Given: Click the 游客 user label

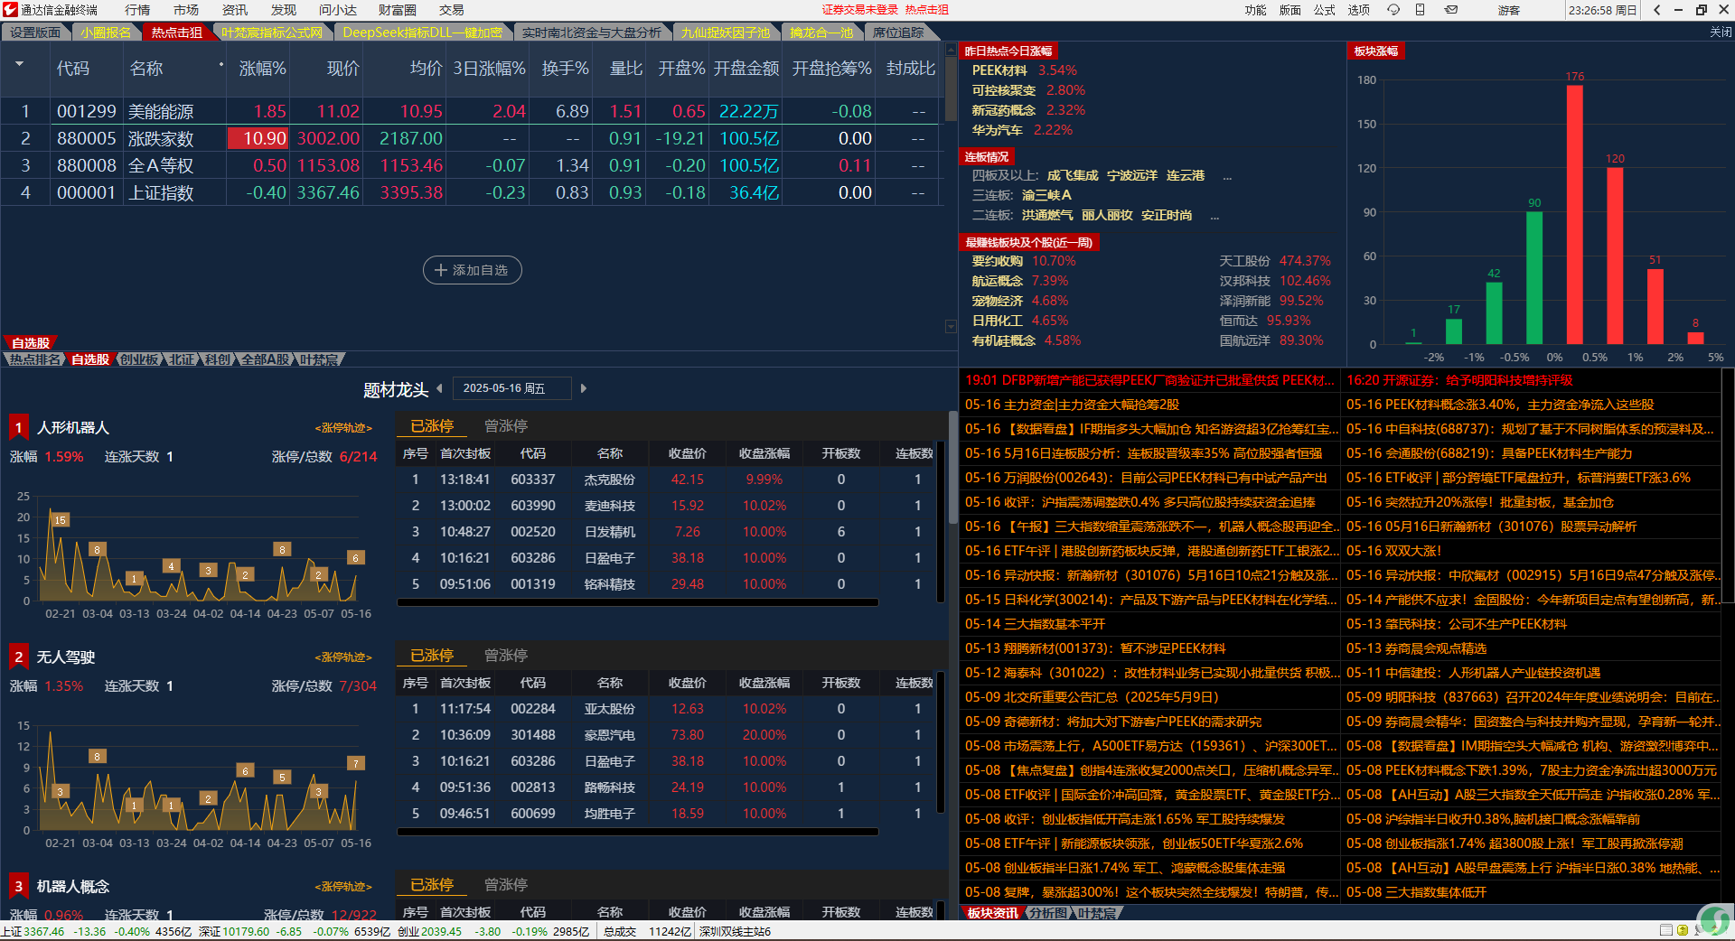Looking at the screenshot, I should 1508,10.
